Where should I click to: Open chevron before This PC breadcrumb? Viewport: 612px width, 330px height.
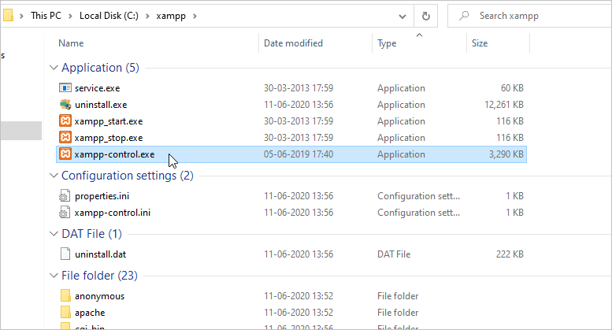click(x=22, y=16)
